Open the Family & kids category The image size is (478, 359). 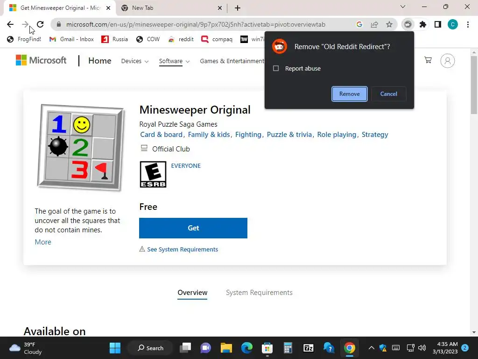click(x=209, y=135)
